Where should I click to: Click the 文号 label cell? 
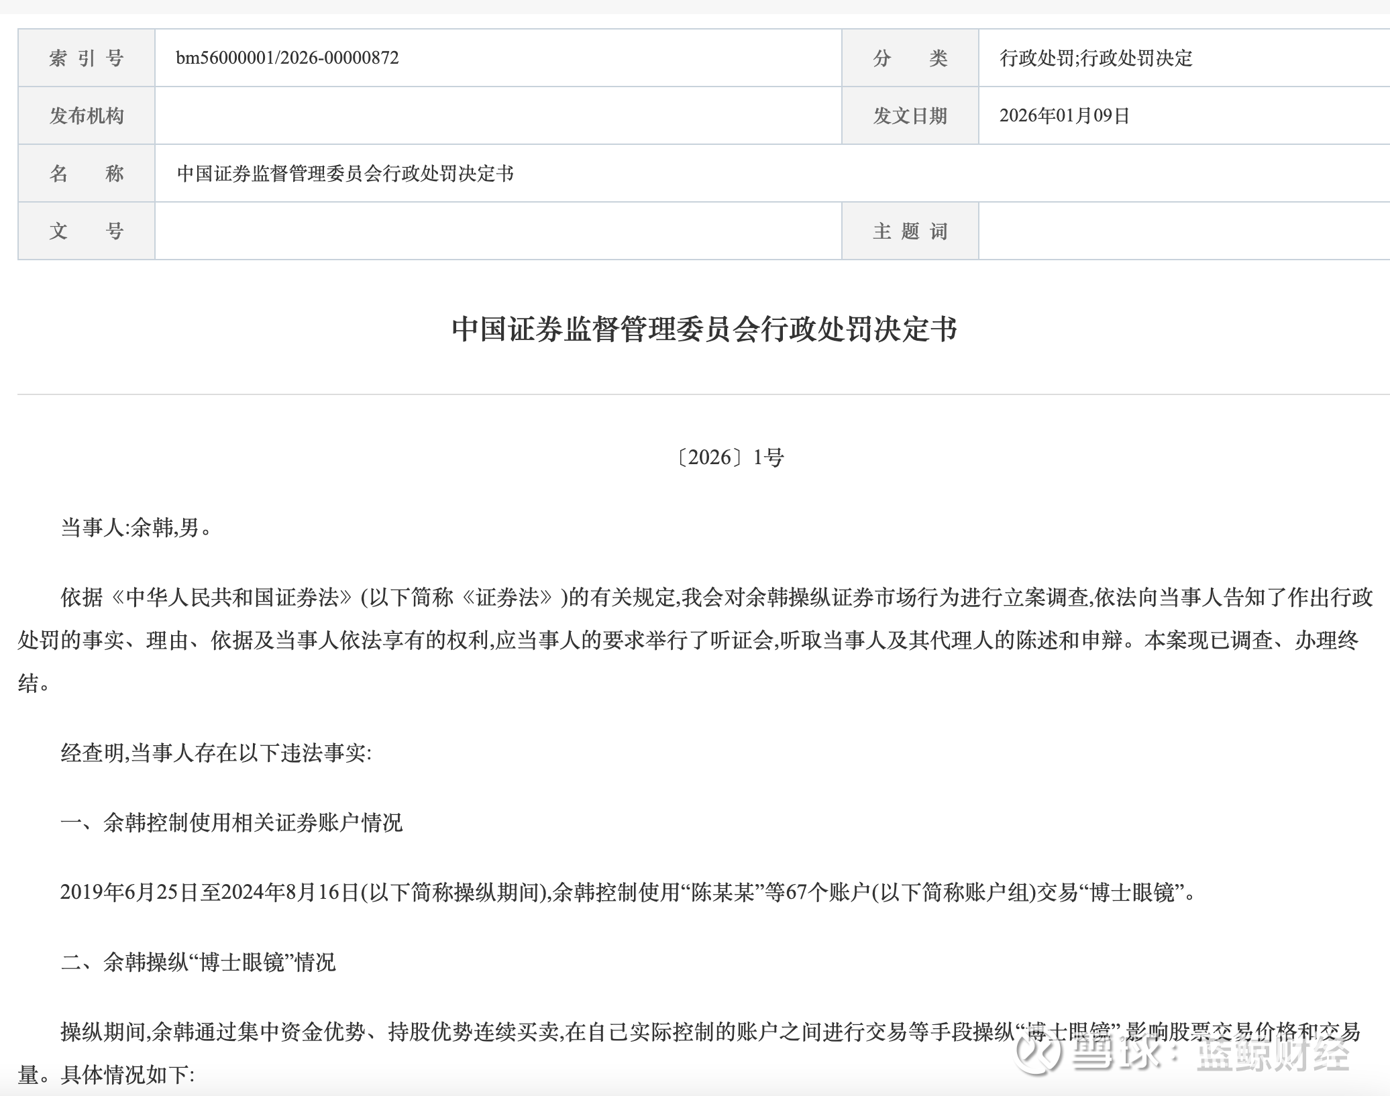[87, 231]
